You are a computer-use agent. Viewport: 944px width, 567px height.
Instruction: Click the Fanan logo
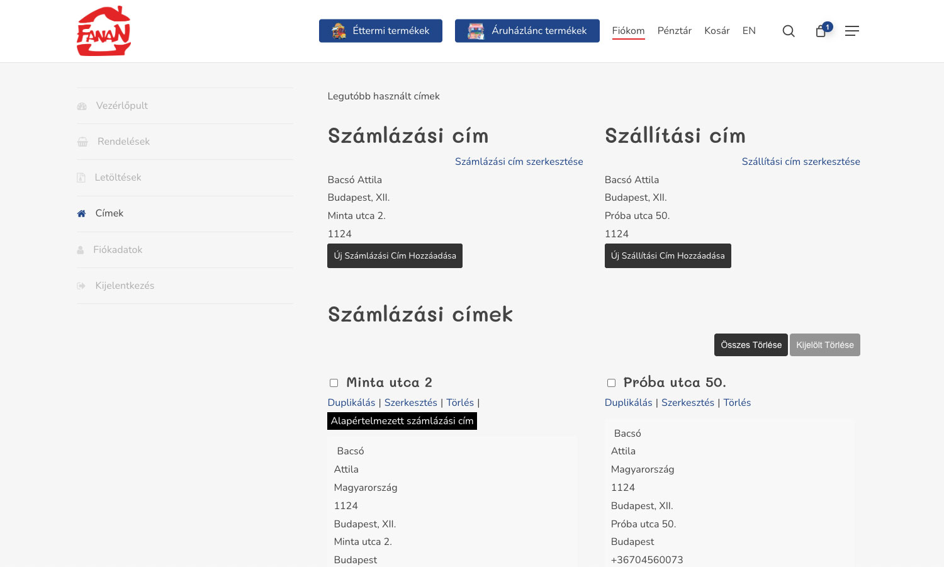coord(104,31)
